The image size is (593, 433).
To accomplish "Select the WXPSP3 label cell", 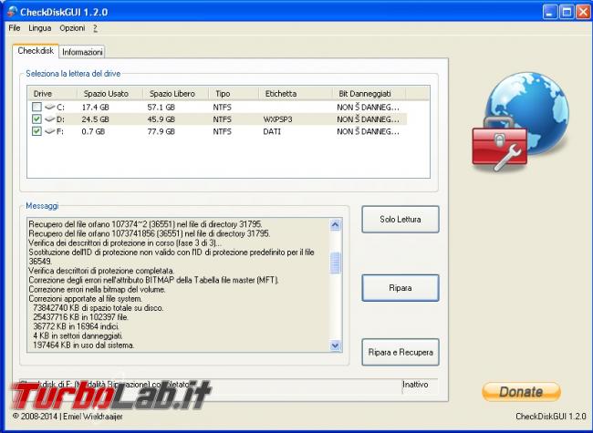I will (x=277, y=119).
